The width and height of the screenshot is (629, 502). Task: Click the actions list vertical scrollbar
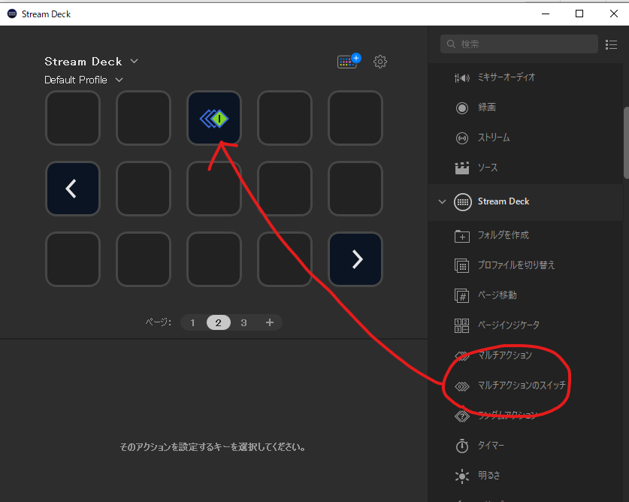pos(626,143)
